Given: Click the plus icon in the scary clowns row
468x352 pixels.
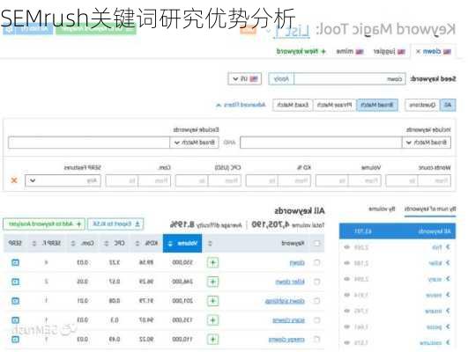Looking at the screenshot, I should (212, 320).
